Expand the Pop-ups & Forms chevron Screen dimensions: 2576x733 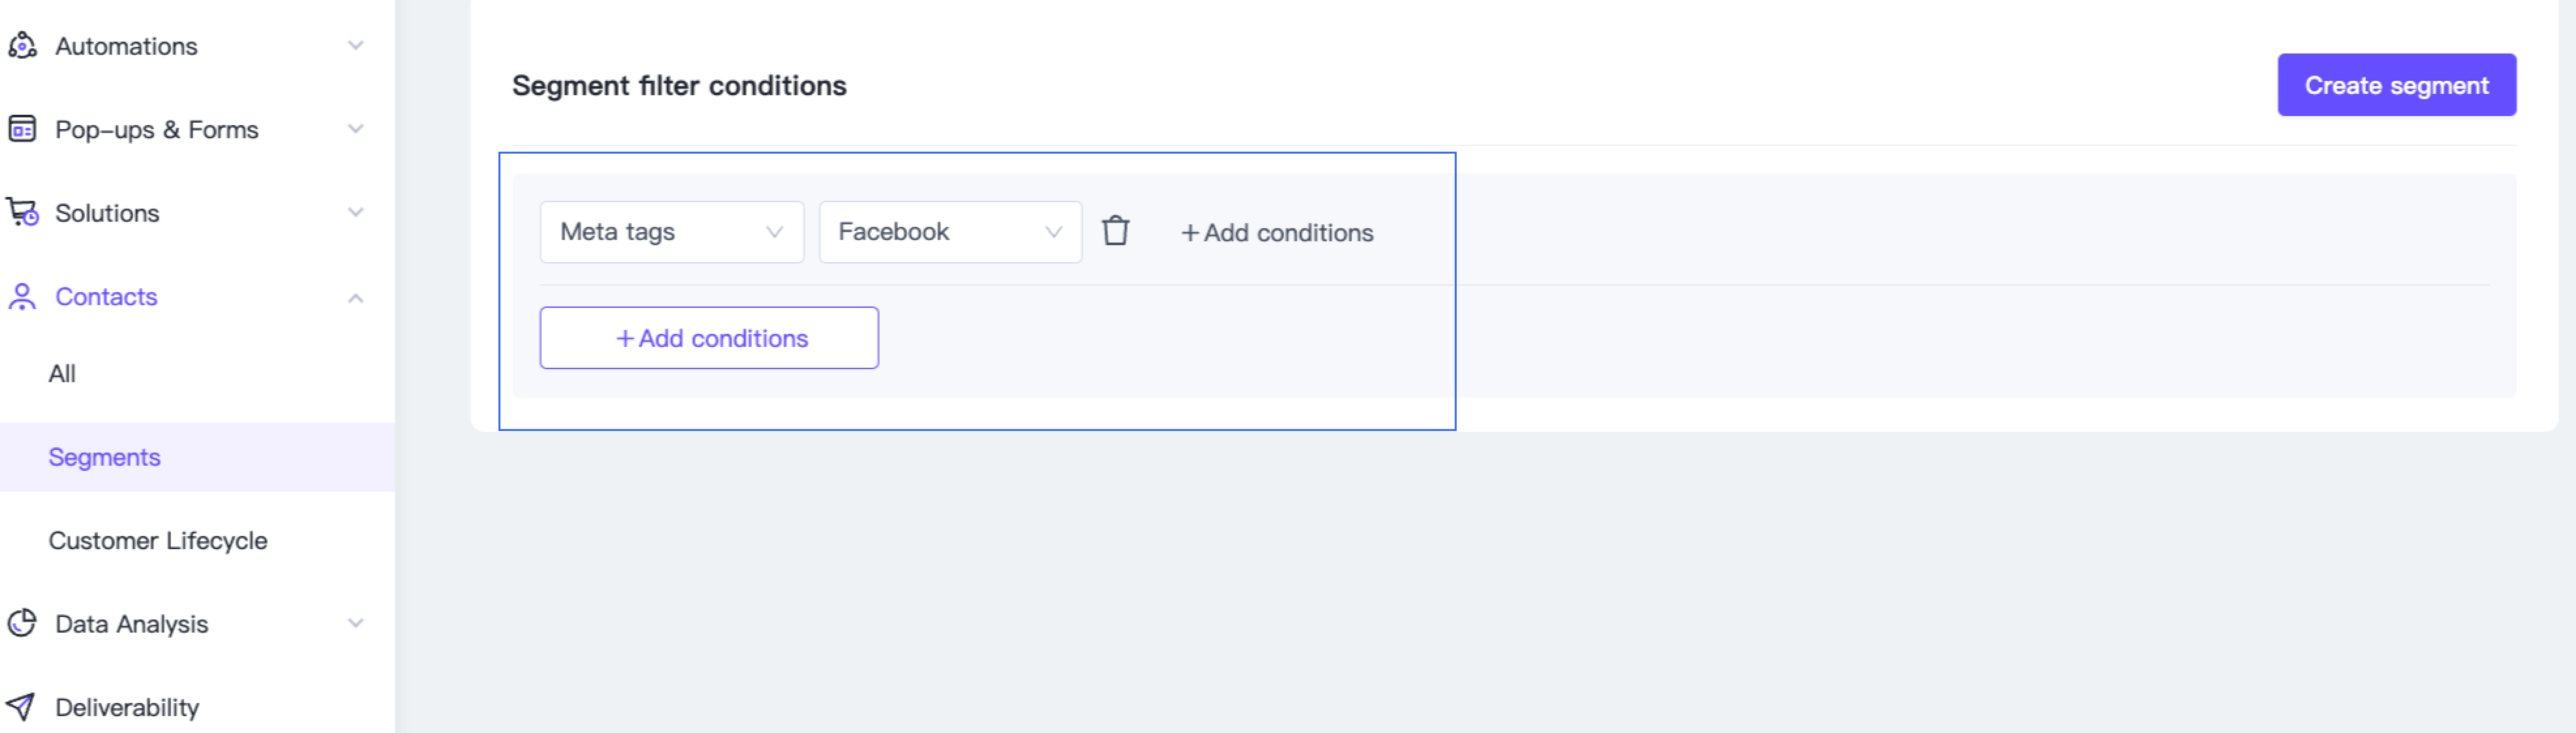[355, 129]
